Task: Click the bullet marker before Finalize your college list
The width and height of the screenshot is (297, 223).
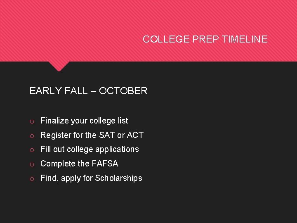Action: coord(32,121)
